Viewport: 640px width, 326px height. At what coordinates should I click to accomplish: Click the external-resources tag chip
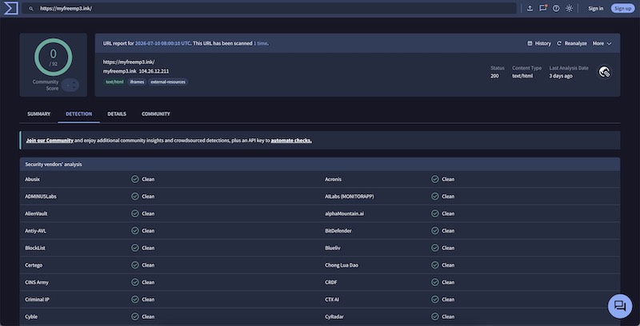click(168, 82)
